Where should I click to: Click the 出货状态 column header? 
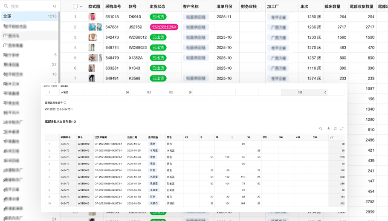[157, 6]
